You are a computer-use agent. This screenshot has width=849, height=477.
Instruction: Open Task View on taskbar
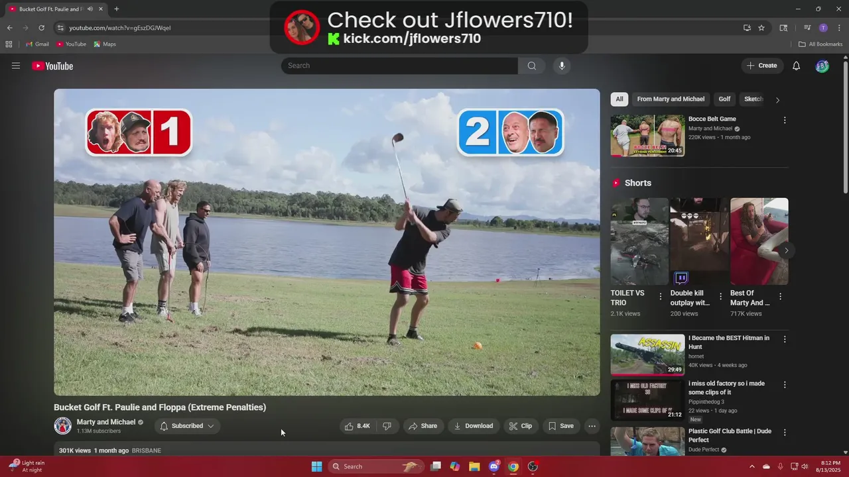(x=436, y=466)
